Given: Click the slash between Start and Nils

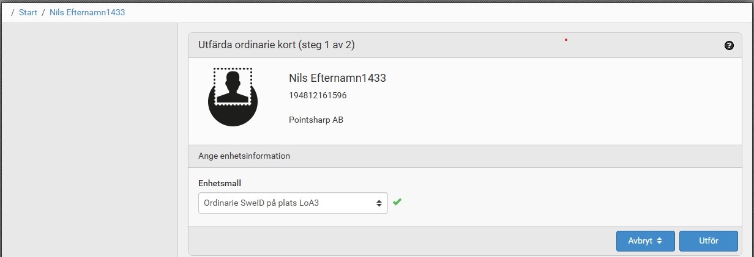Looking at the screenshot, I should (x=43, y=12).
